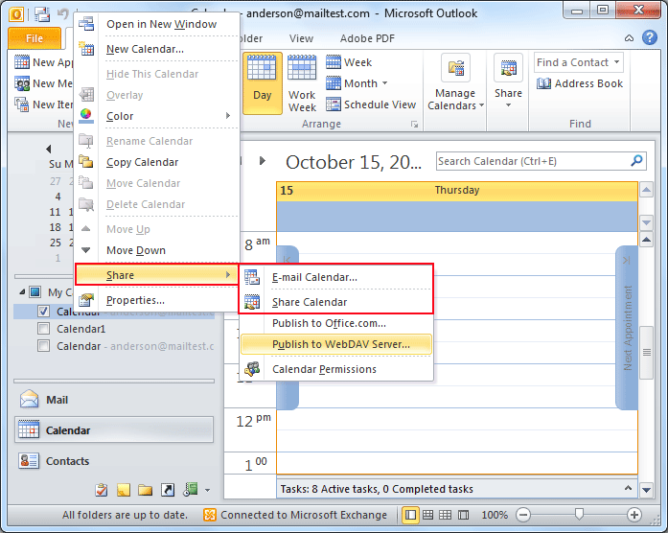
Task: Check the Calendar1 checkbox
Action: tap(43, 329)
